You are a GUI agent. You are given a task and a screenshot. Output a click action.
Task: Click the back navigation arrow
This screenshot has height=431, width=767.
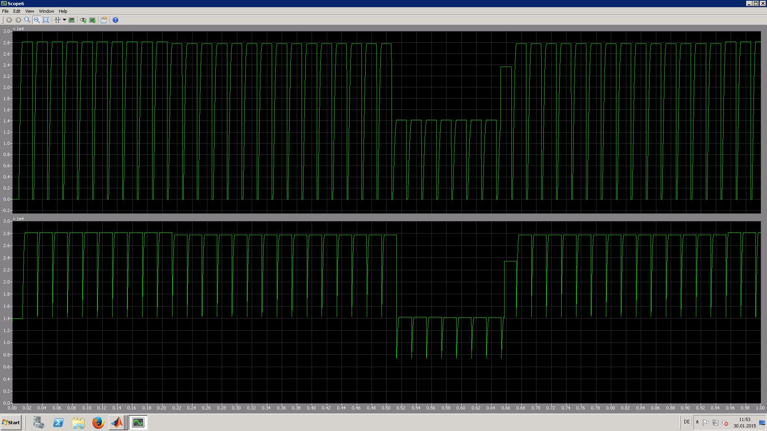(9, 20)
